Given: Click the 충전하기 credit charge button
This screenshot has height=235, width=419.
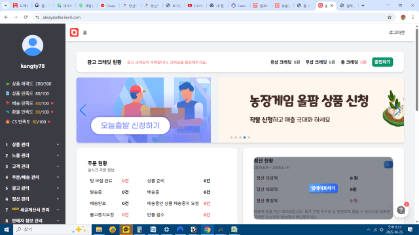Looking at the screenshot, I should (x=382, y=62).
